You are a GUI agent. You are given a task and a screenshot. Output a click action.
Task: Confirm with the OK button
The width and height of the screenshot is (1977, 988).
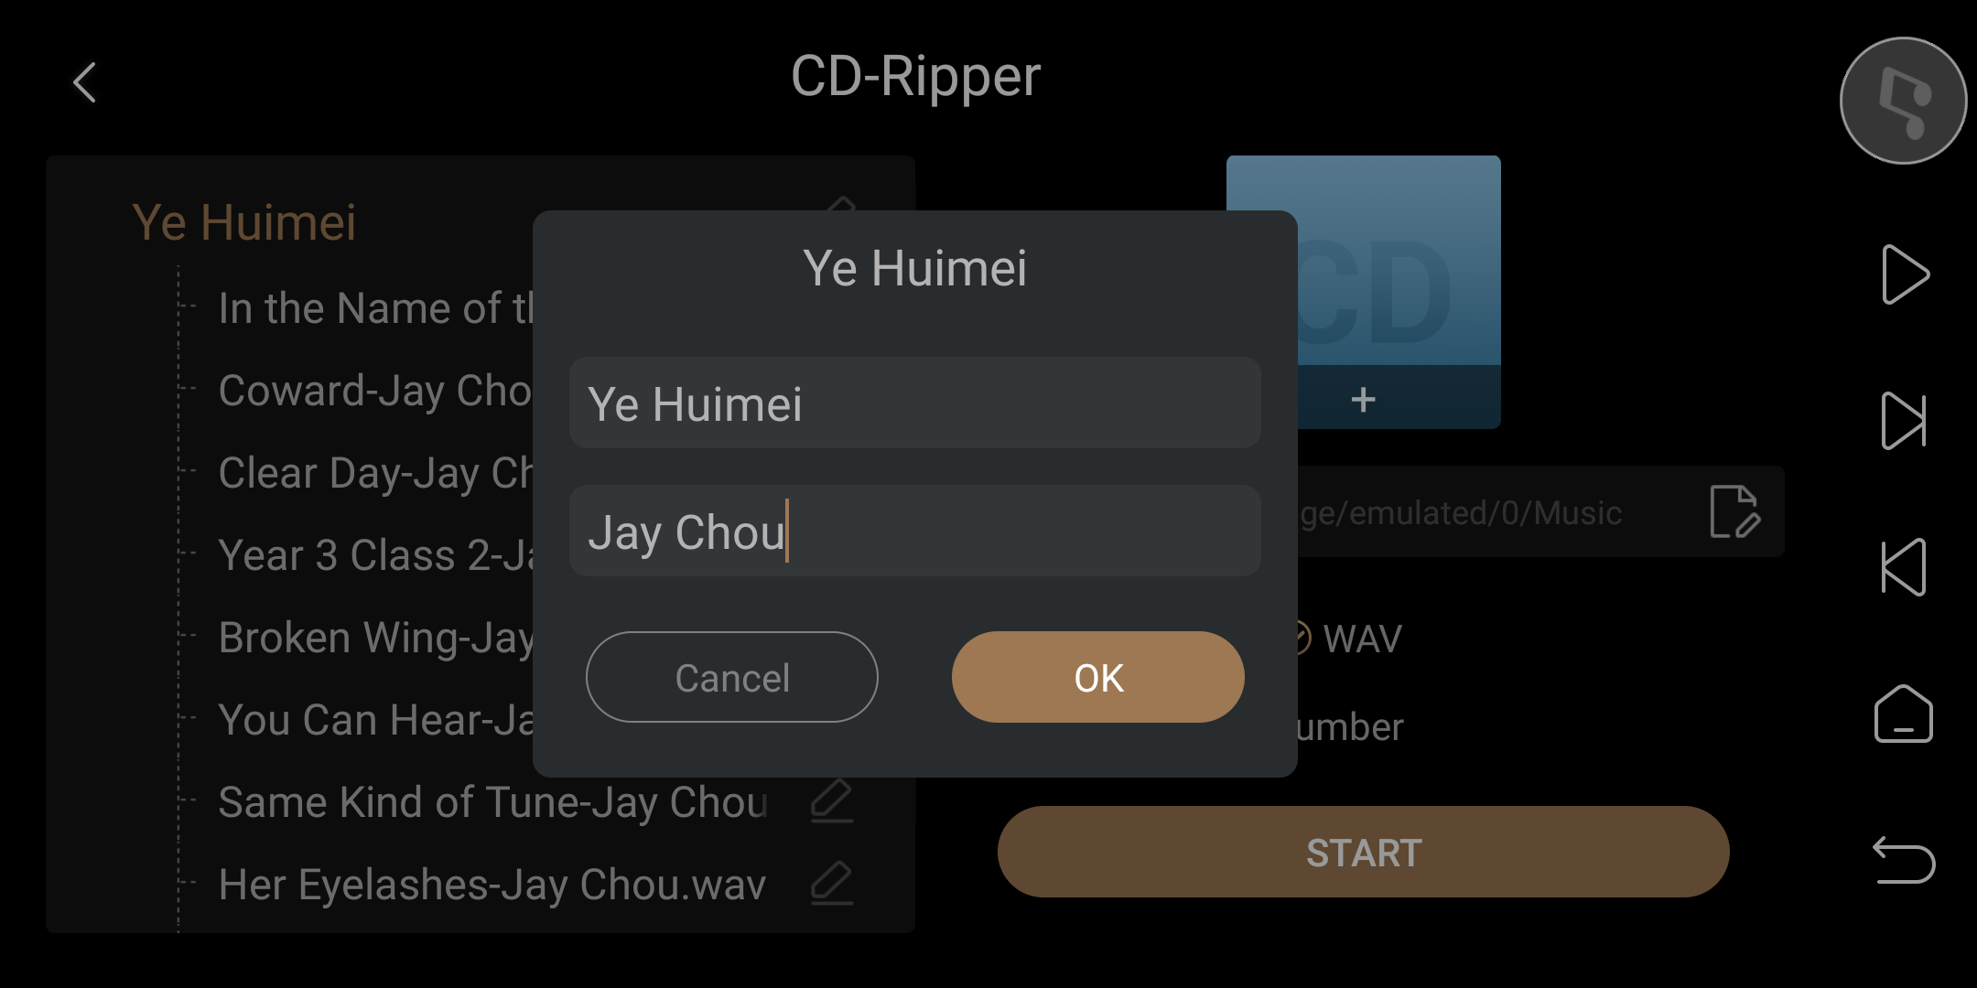coord(1098,677)
